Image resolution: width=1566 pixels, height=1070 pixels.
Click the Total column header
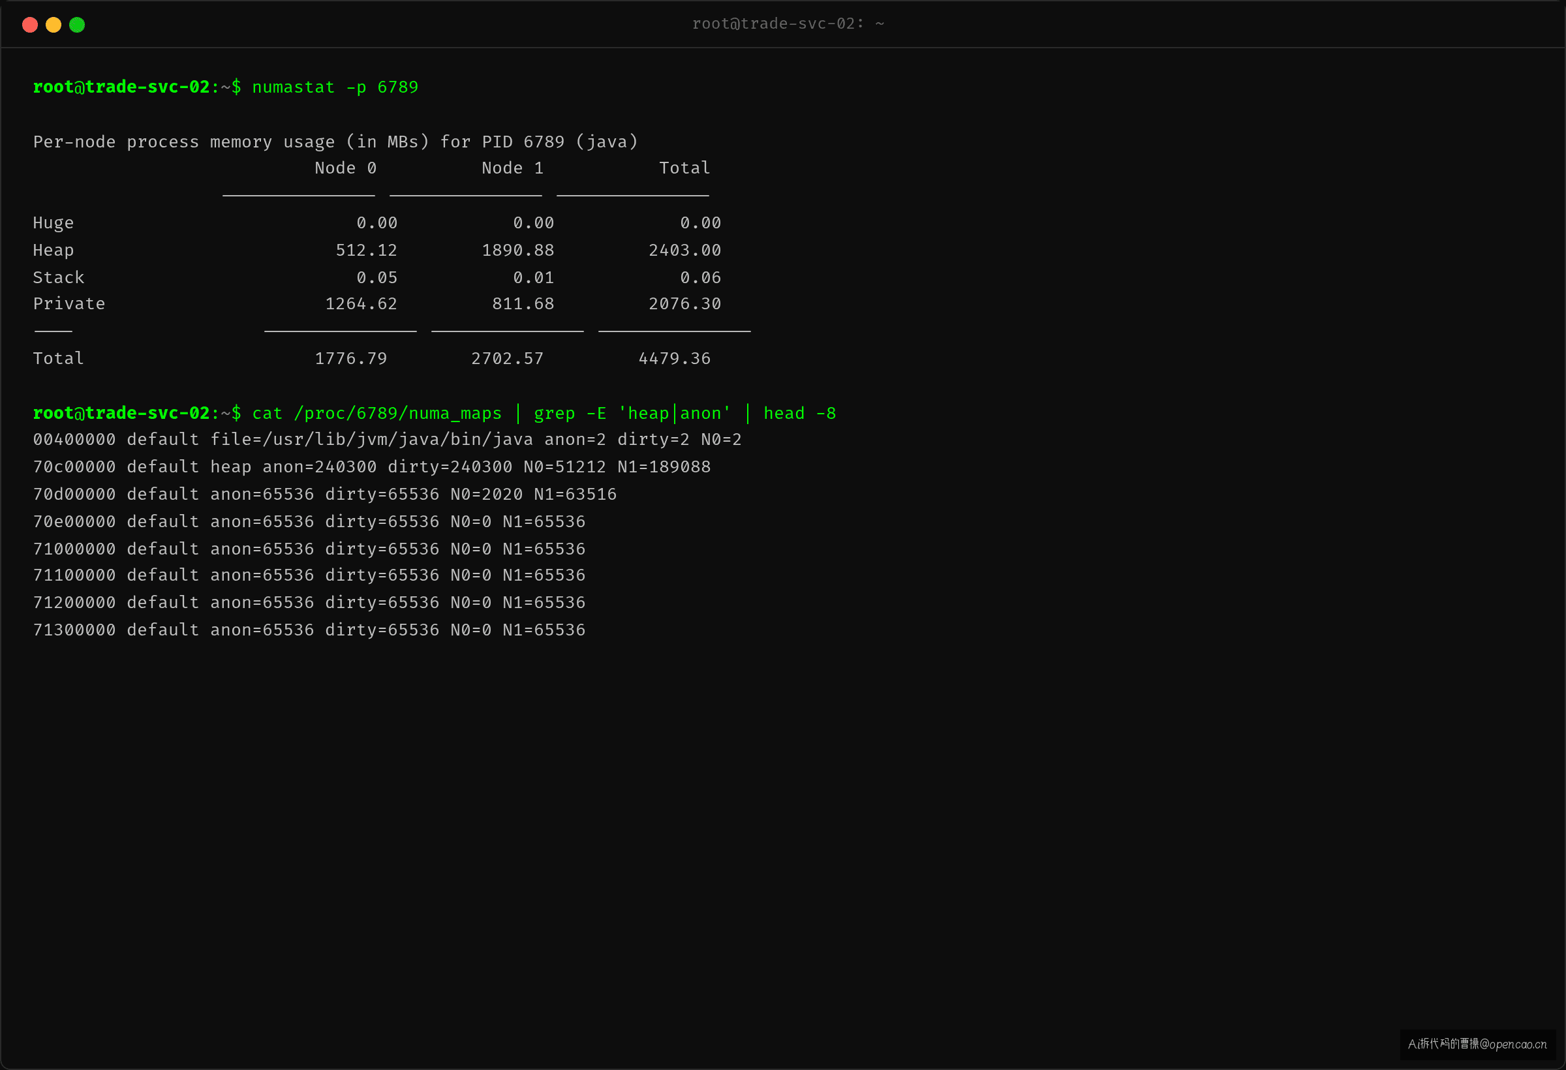684,168
